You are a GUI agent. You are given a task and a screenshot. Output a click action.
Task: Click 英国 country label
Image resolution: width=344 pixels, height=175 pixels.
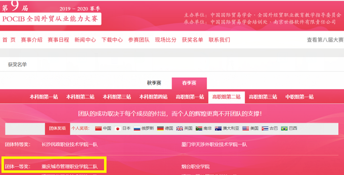tap(188, 129)
